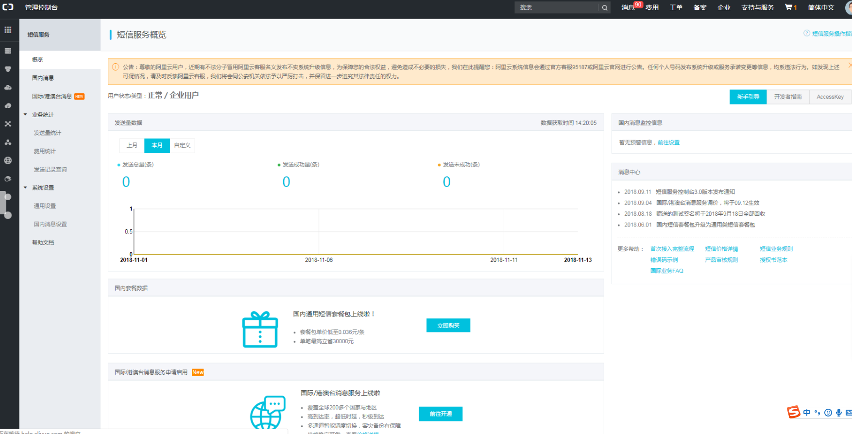Switch to the 自定义 date tab
Viewport: 852px width, 434px height.
182,145
